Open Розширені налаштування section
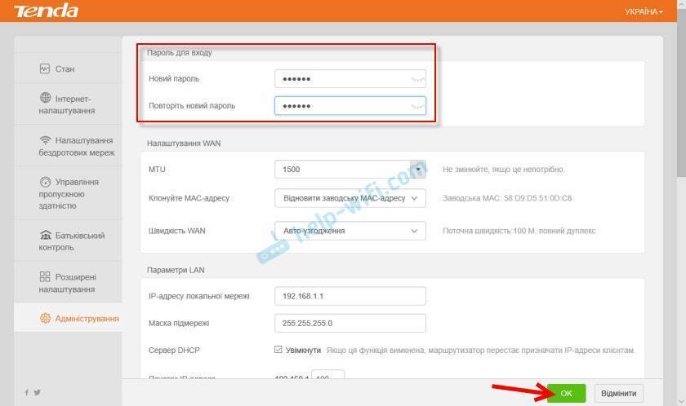The width and height of the screenshot is (686, 406). pyautogui.click(x=67, y=284)
